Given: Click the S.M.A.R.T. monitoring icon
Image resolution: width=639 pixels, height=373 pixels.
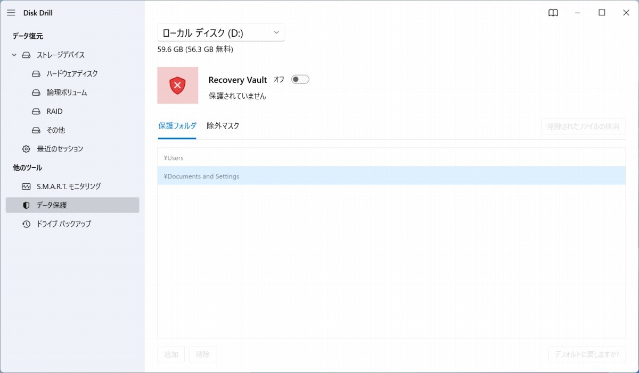Looking at the screenshot, I should point(26,186).
